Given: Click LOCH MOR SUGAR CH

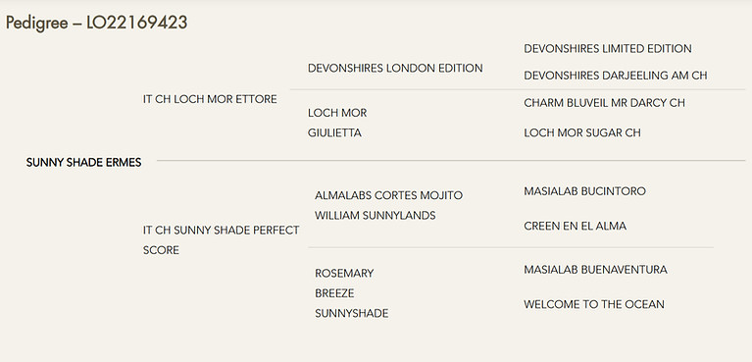Looking at the screenshot, I should (x=582, y=132).
